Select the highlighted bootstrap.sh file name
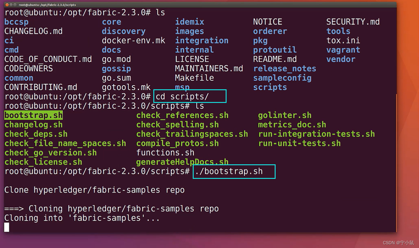 pos(34,115)
